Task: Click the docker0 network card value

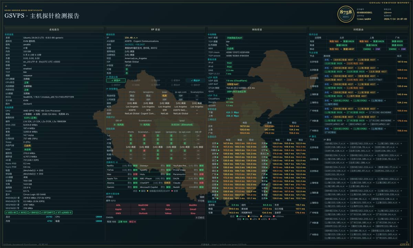Action: (x=27, y=104)
